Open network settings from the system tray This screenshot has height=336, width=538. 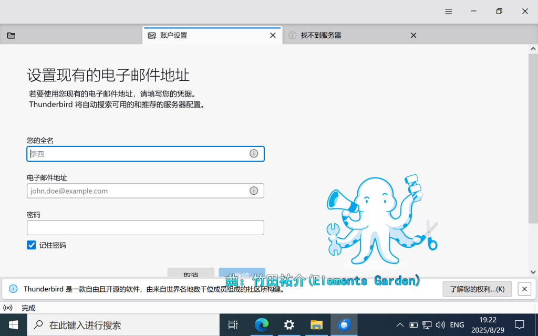(x=427, y=324)
